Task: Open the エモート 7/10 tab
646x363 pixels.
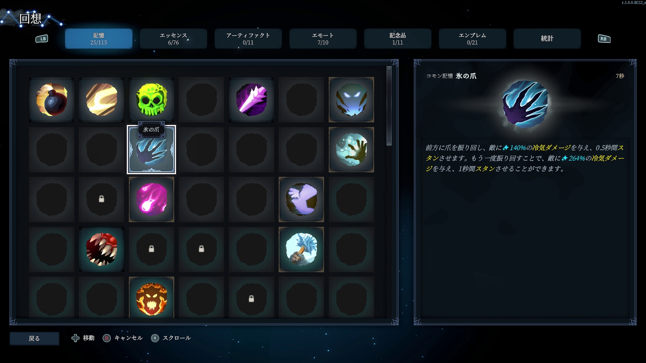Action: (x=323, y=39)
